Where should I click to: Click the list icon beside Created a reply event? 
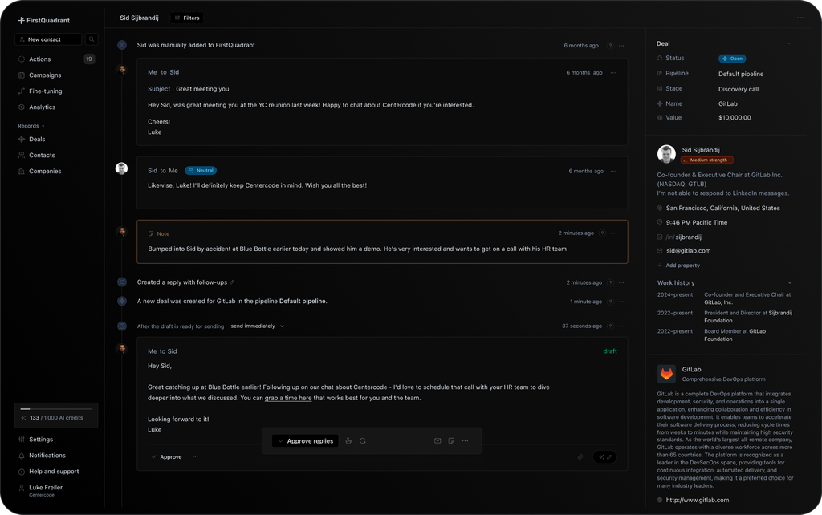pos(122,282)
